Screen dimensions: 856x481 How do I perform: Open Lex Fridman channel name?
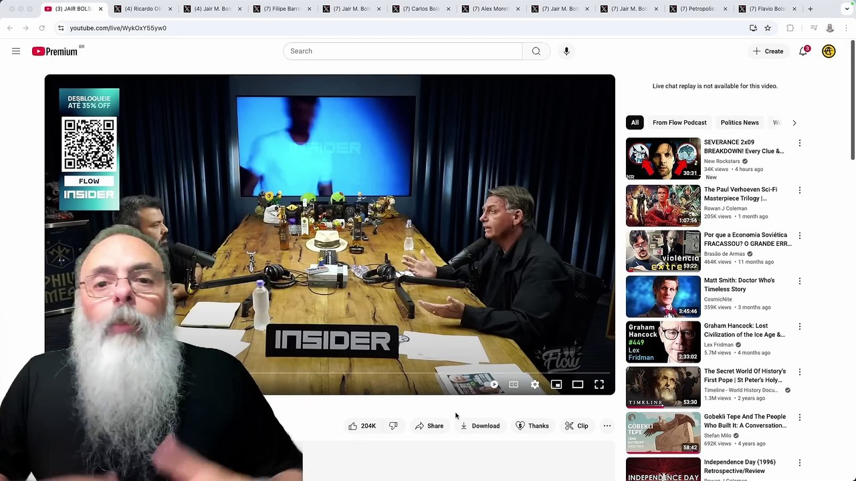pyautogui.click(x=719, y=345)
